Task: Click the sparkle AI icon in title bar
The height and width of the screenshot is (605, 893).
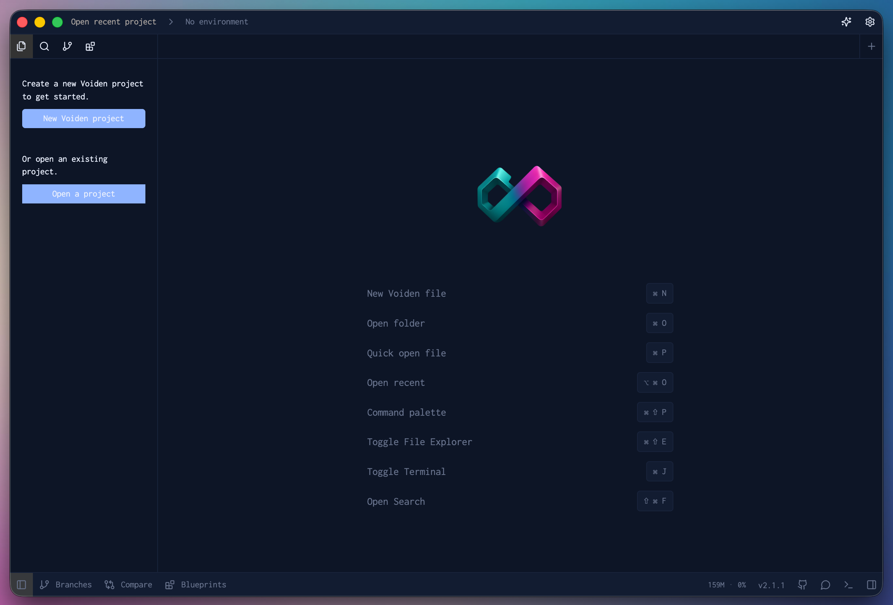Action: [846, 22]
